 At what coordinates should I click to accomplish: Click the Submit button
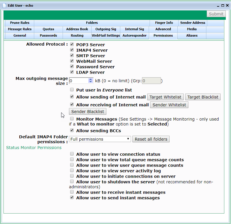click(216, 14)
